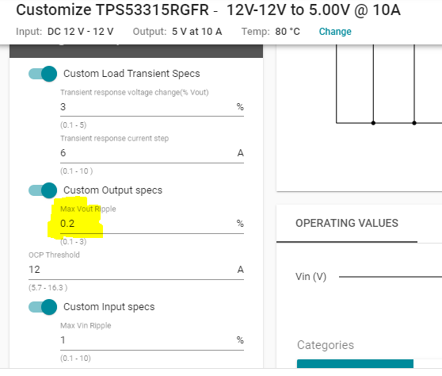Click the Max Vin Ripple input field
Image resolution: width=442 pixels, height=376 pixels.
pos(152,340)
